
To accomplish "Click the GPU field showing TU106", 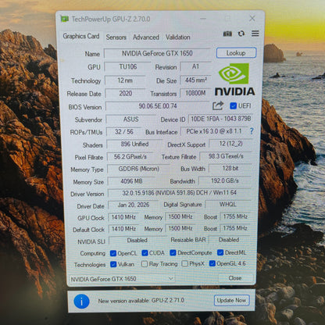I will 127,66.
